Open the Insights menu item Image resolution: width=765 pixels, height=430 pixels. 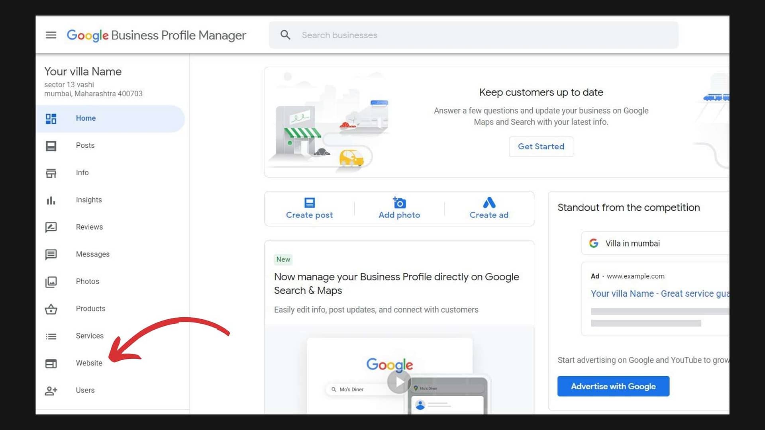(x=110, y=200)
